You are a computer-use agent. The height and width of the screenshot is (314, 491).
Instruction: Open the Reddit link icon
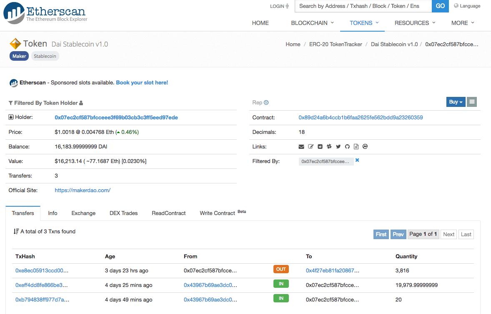pos(320,146)
